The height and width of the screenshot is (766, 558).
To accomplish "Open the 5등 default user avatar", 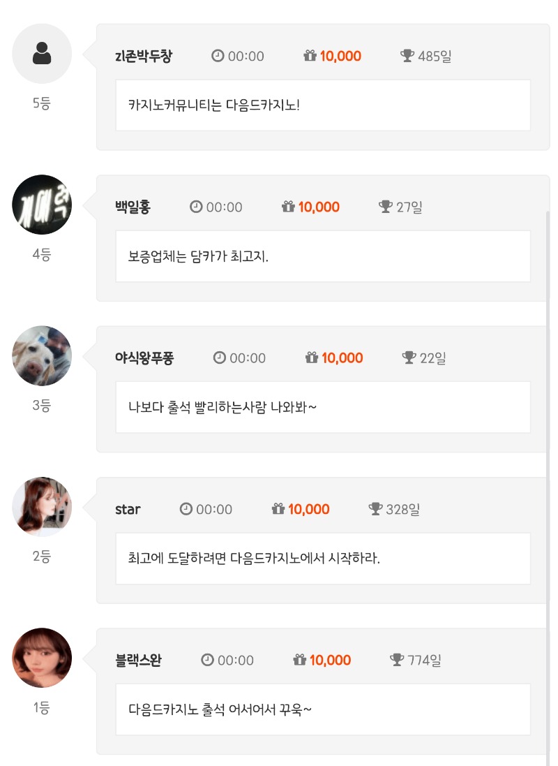I will [42, 54].
